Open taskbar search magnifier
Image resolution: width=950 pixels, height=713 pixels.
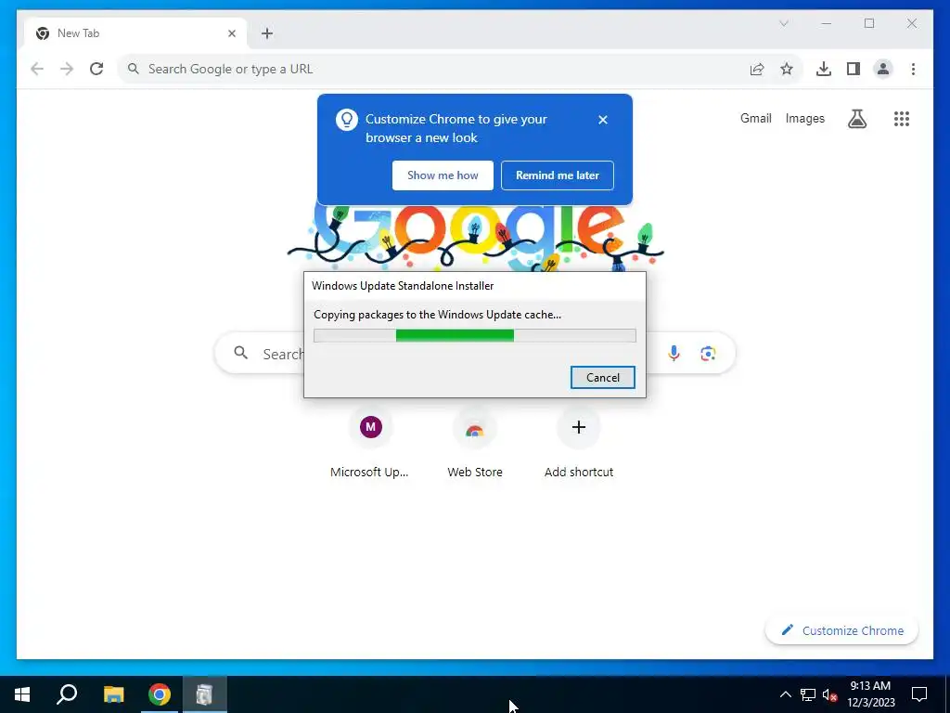[x=67, y=694]
